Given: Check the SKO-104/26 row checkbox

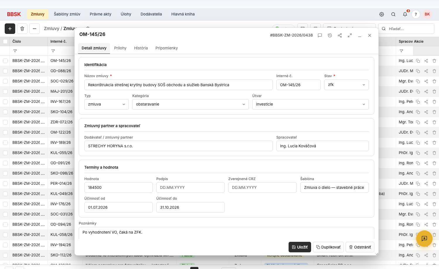Looking at the screenshot, I should [x=5, y=112].
